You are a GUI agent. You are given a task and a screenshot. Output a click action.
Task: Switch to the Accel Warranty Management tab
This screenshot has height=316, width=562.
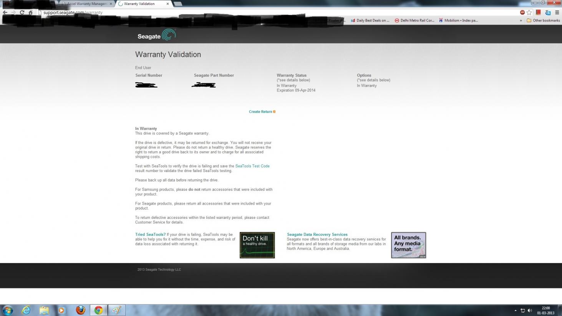coord(87,4)
